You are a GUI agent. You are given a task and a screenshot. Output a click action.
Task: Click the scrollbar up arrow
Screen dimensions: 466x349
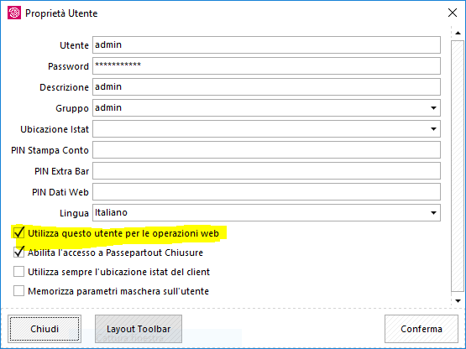[x=458, y=33]
